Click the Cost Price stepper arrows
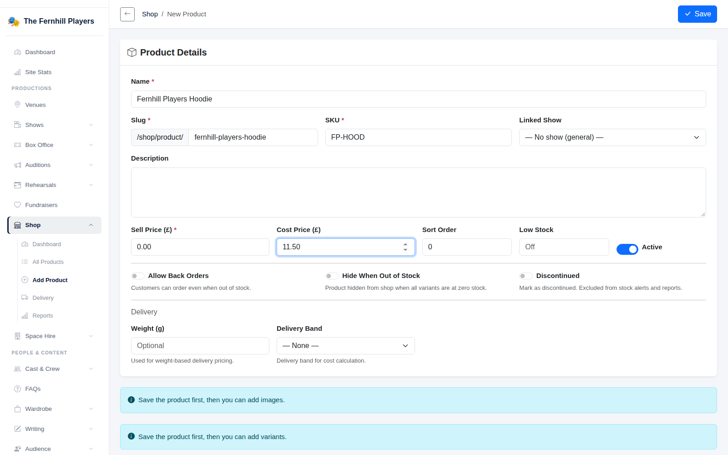This screenshot has width=728, height=455. coord(405,247)
